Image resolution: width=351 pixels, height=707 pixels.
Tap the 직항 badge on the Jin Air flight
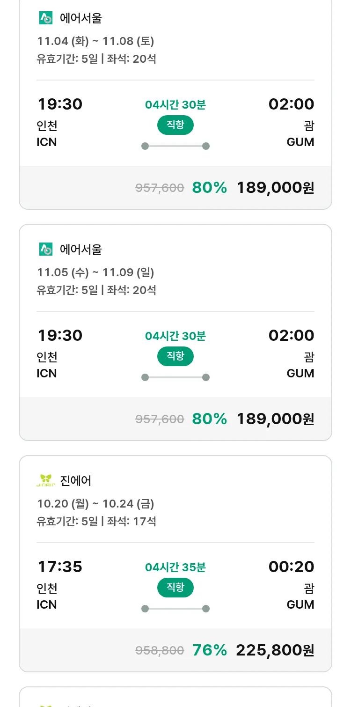pyautogui.click(x=175, y=588)
